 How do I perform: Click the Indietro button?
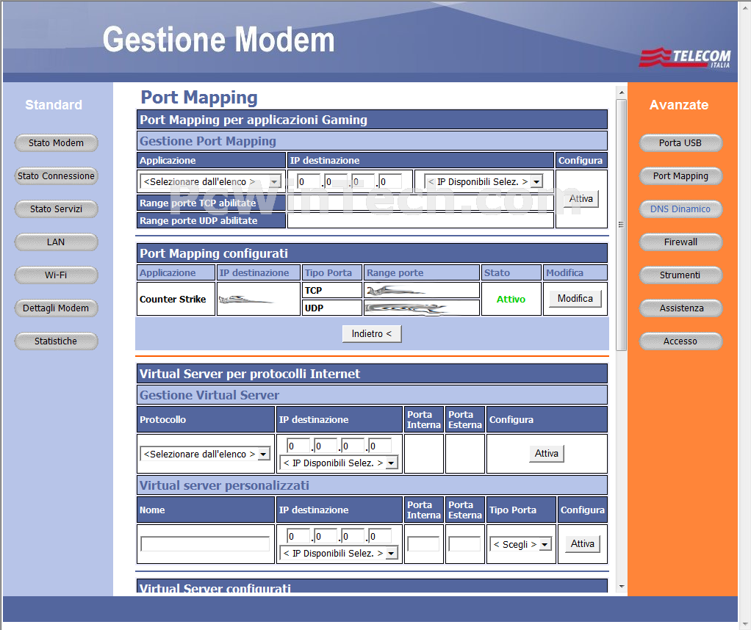click(x=372, y=333)
